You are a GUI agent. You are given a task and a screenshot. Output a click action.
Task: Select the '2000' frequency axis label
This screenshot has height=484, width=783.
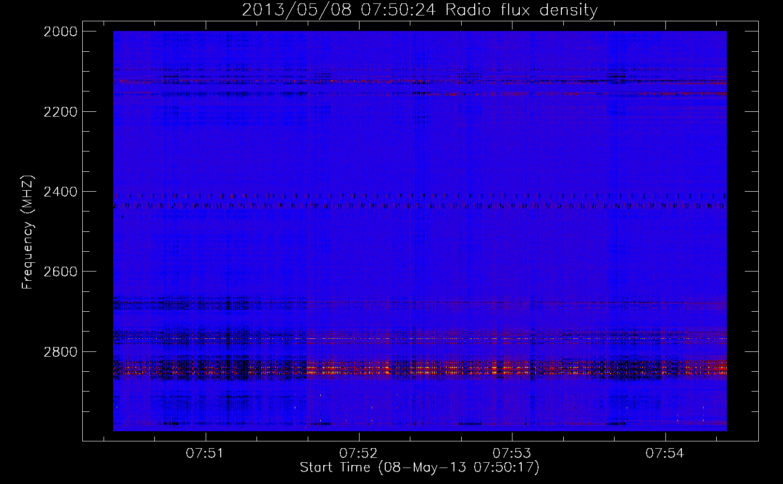point(60,31)
